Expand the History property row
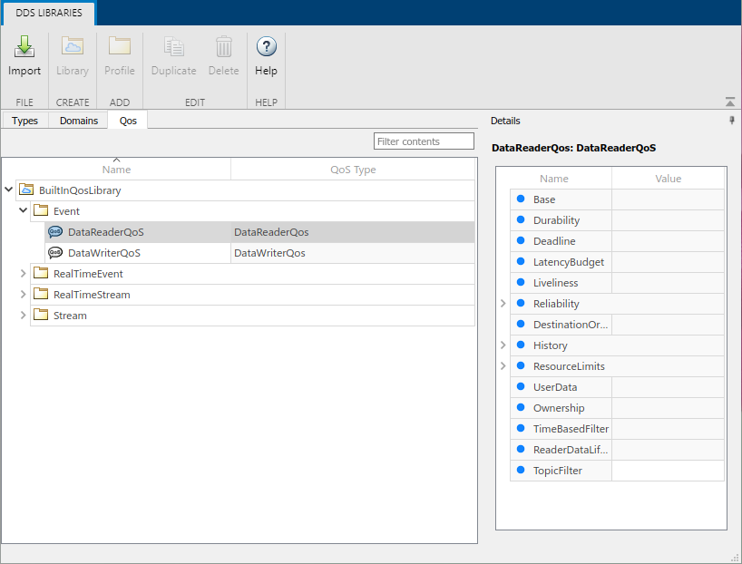This screenshot has height=564, width=742. point(503,345)
